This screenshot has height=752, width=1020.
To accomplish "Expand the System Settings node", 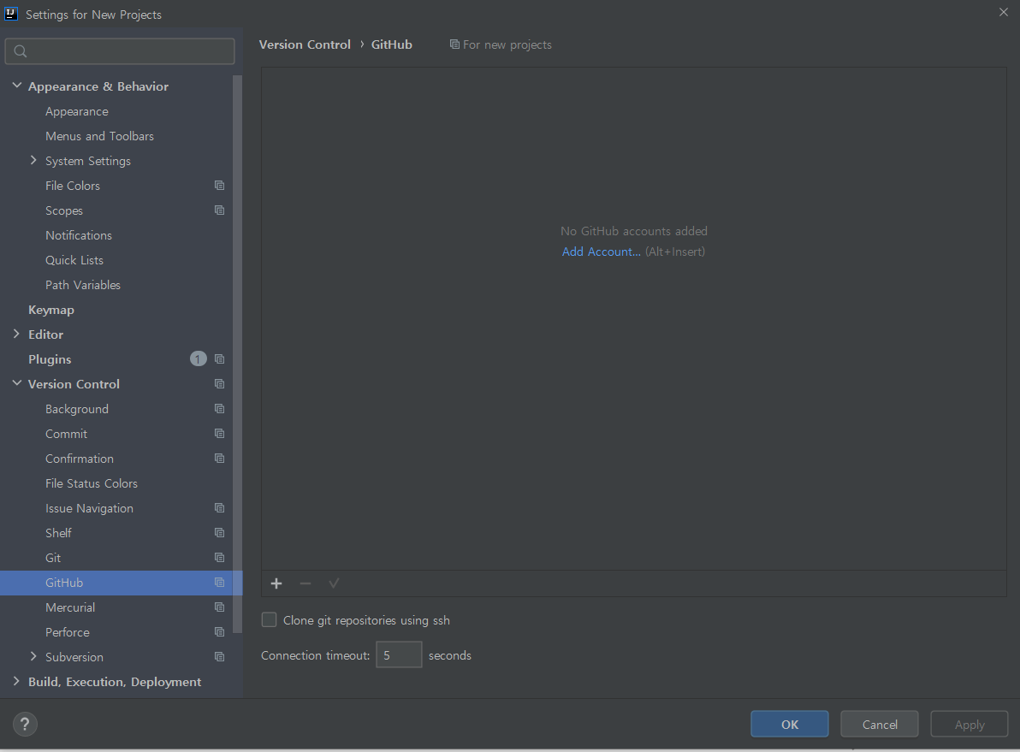I will [33, 161].
